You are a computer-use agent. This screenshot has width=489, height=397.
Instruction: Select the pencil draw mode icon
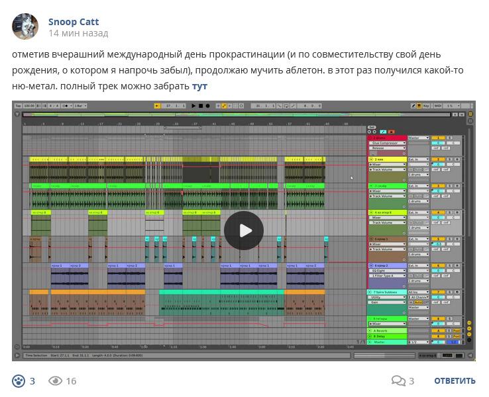point(413,106)
